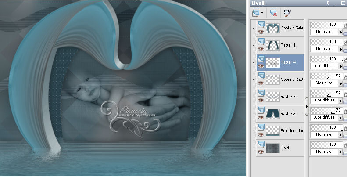347x177 pixels.
Task: Hide the Copia diRast layer via its eye
Action: pyautogui.click(x=261, y=83)
